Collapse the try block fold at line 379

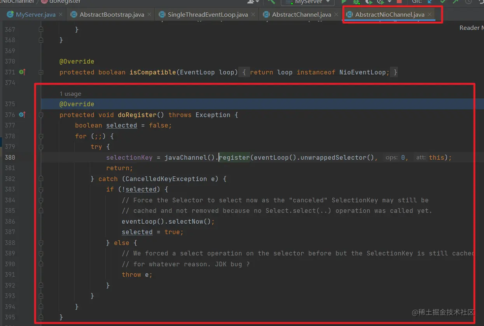point(41,147)
